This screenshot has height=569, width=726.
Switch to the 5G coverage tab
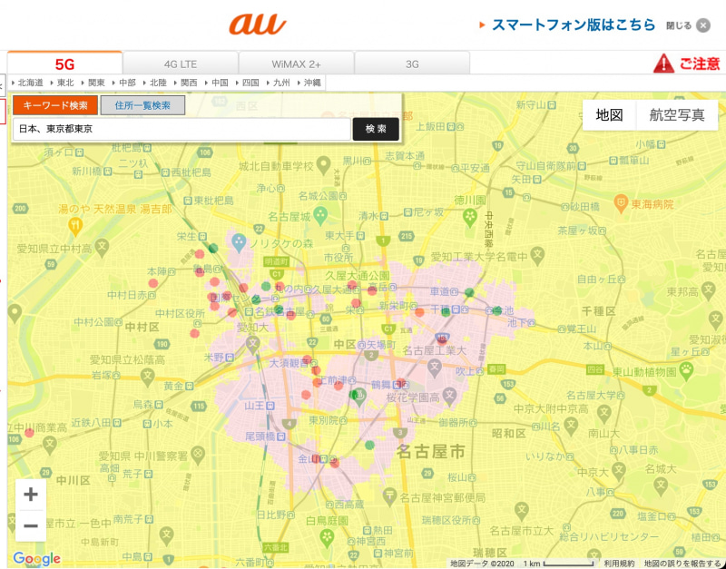64,64
